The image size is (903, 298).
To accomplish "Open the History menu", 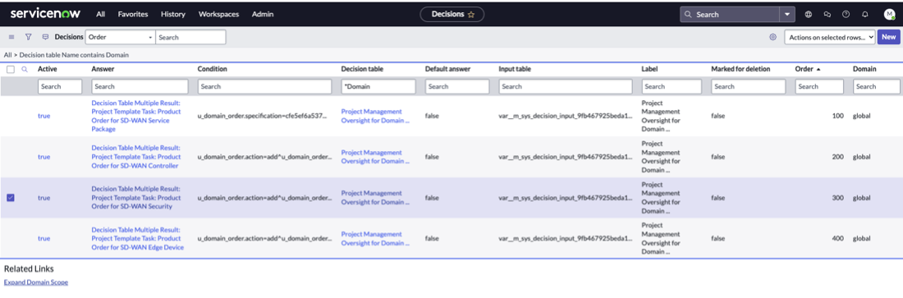I will (x=173, y=15).
